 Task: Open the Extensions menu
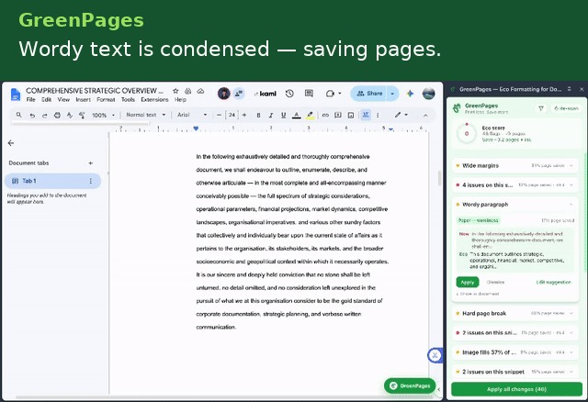(x=154, y=100)
